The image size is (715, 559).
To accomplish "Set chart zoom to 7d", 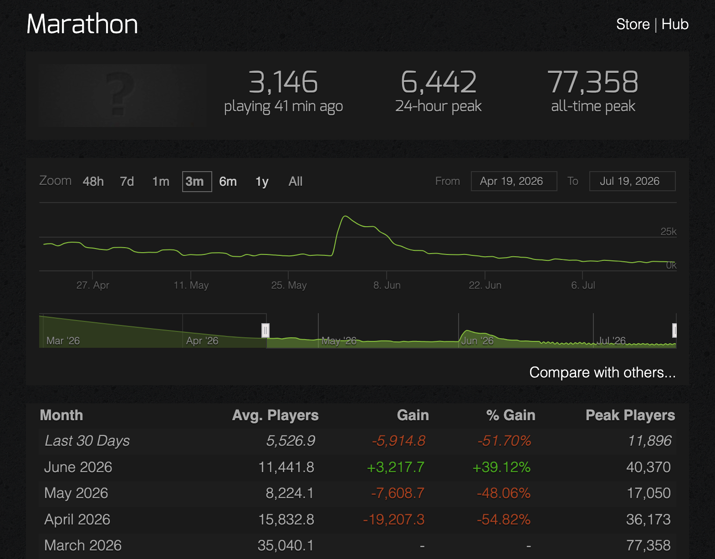I will (x=127, y=182).
